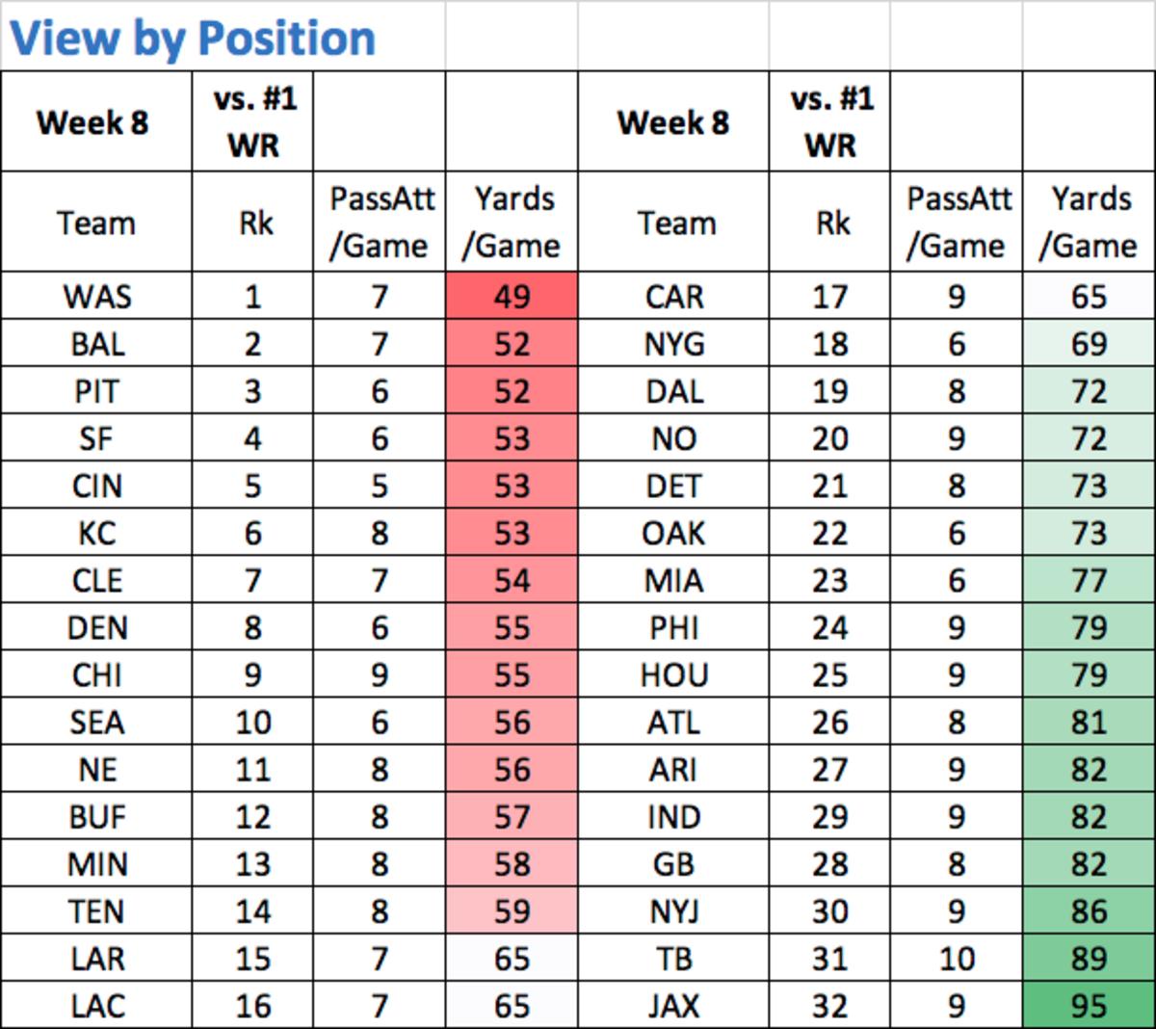
Task: Click the View by Position title
Action: pos(192,39)
